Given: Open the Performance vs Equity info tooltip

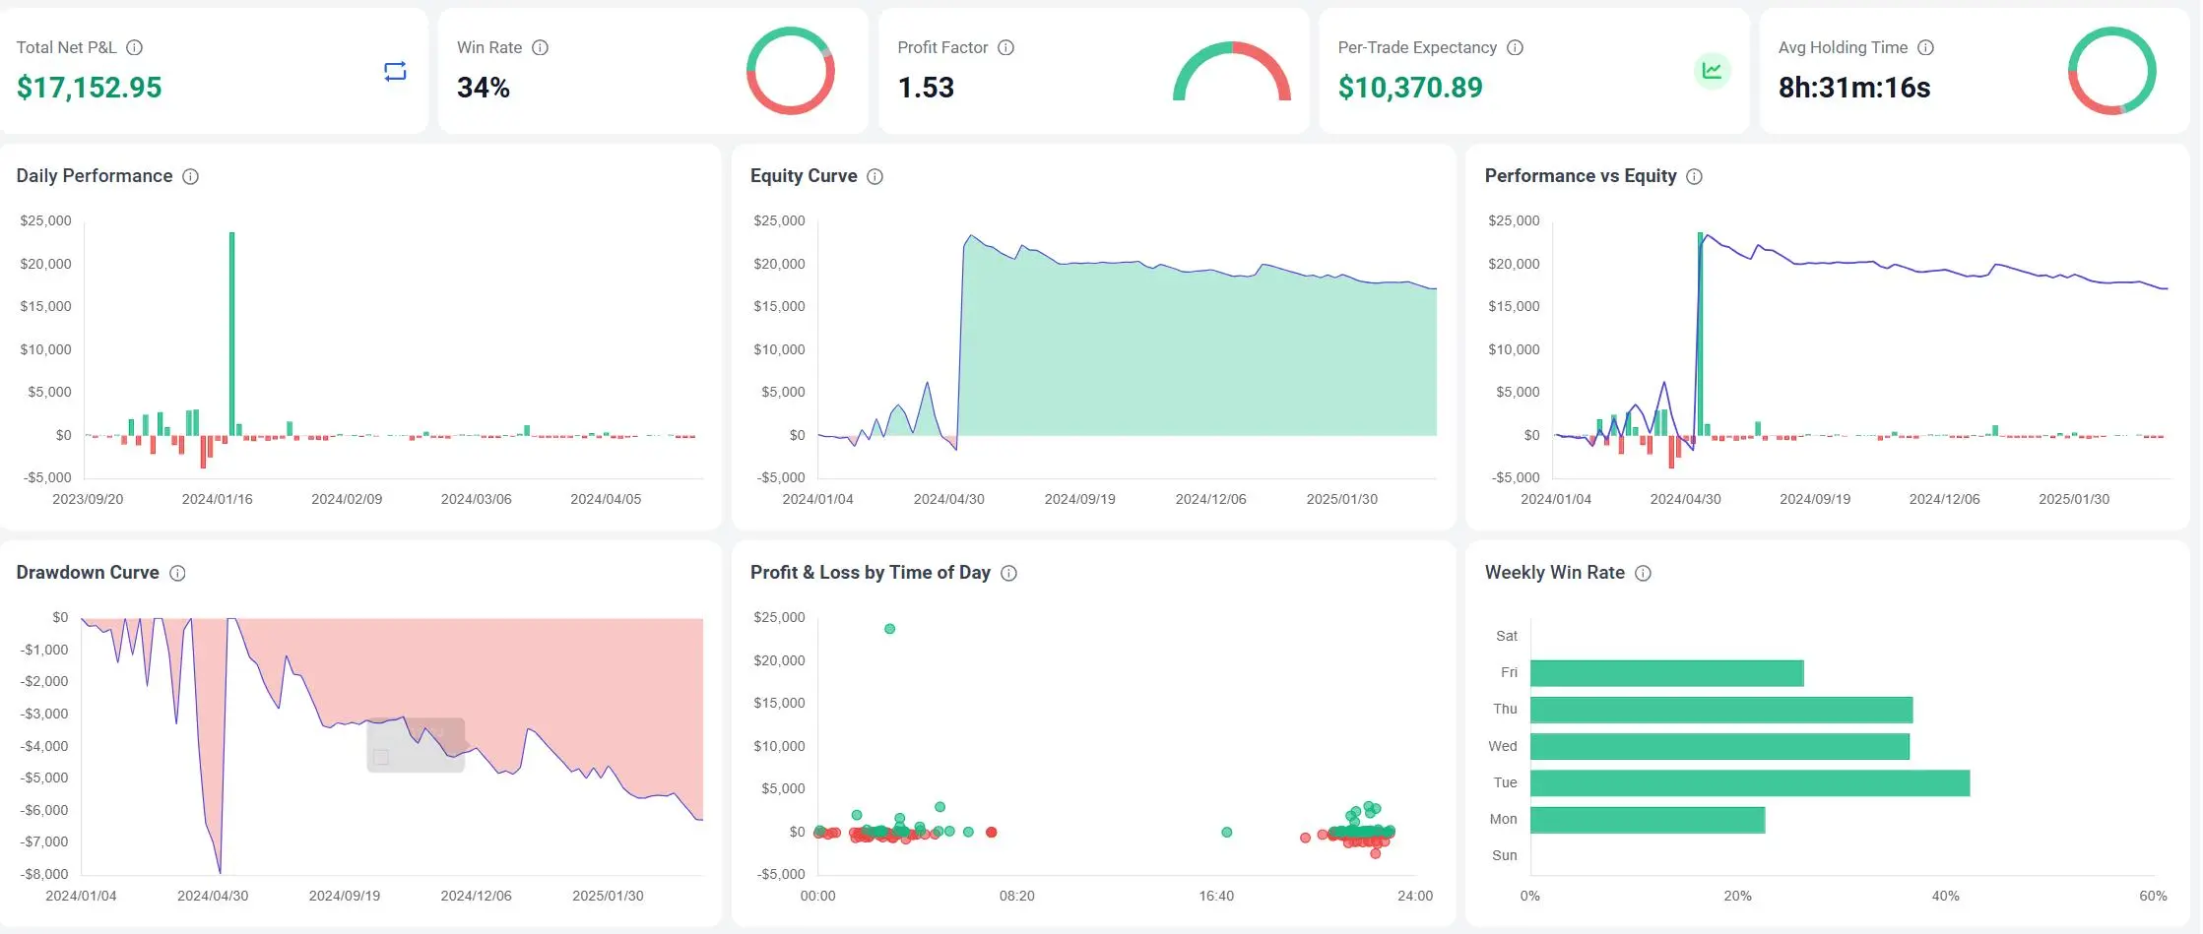Looking at the screenshot, I should tap(1695, 176).
